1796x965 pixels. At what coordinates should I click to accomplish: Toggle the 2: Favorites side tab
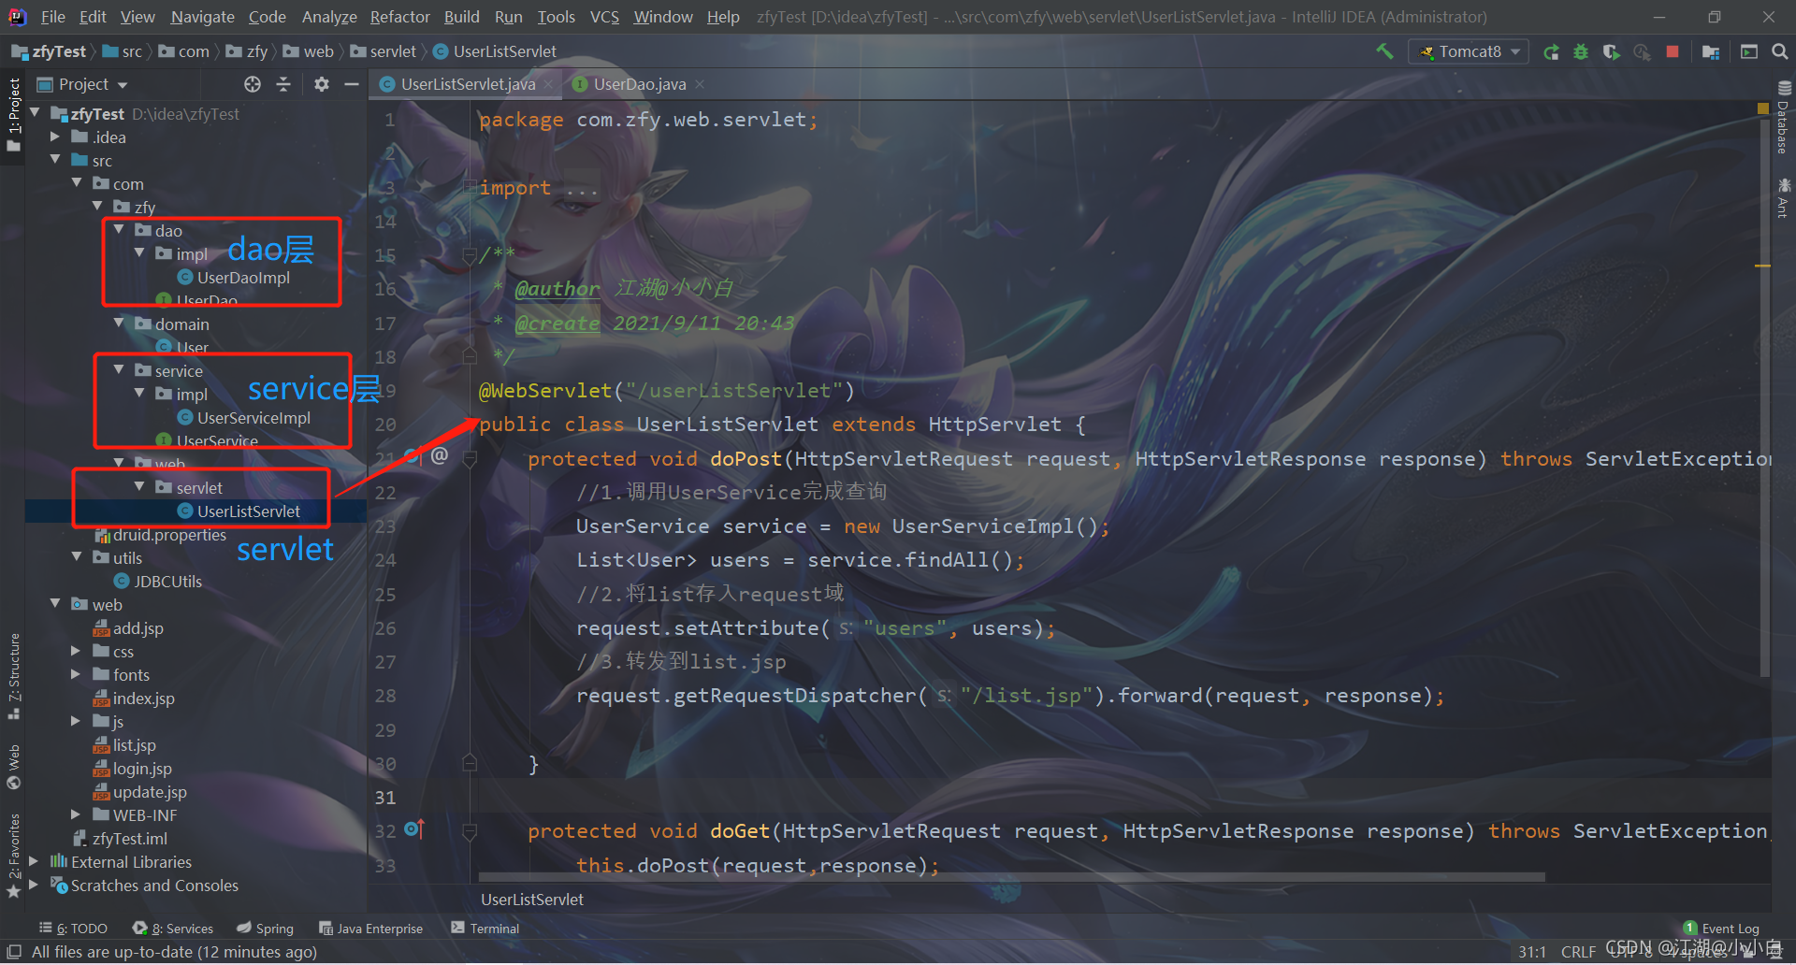pos(13,856)
